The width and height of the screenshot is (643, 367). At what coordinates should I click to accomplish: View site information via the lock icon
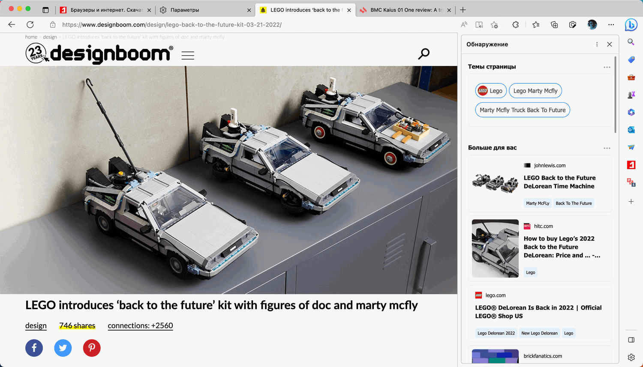53,24
